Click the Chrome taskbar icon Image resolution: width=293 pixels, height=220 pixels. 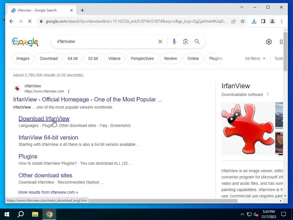49,214
